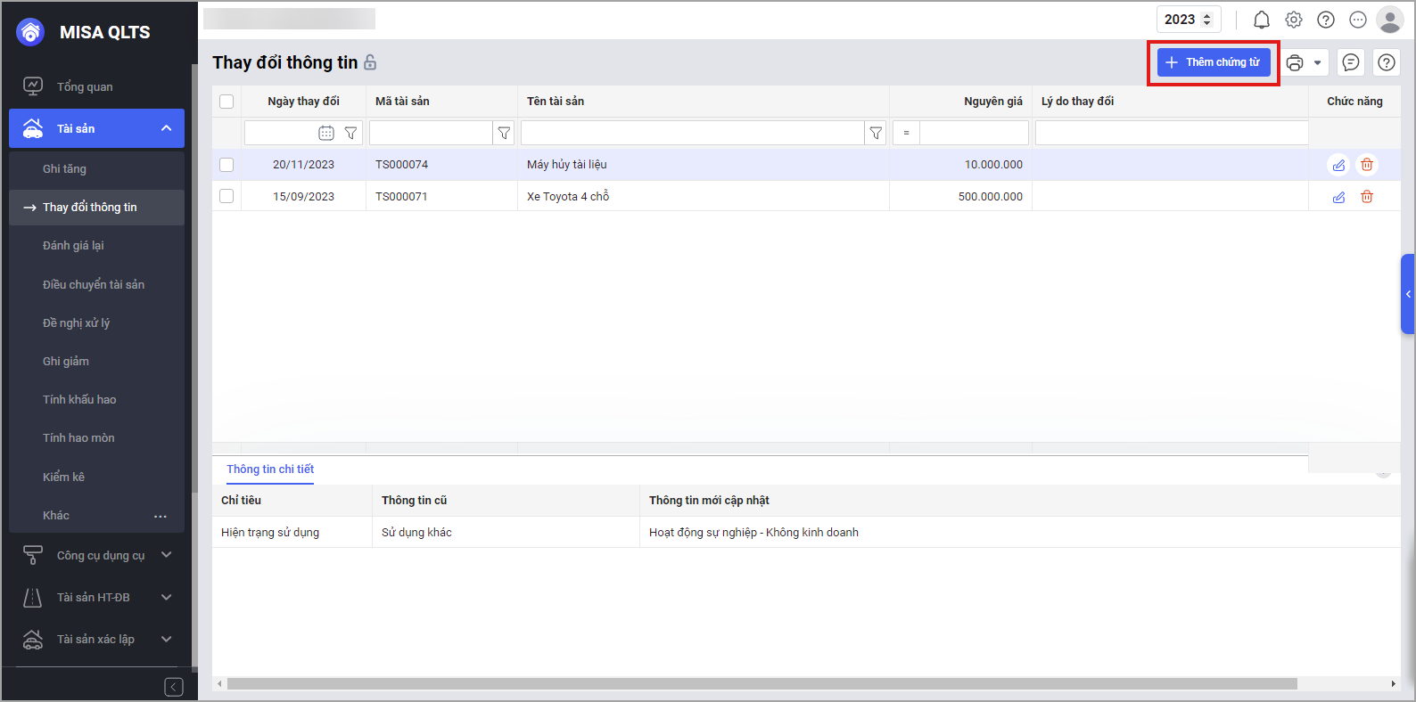Click the Thêm chứng từ button
The width and height of the screenshot is (1416, 702).
(x=1214, y=62)
